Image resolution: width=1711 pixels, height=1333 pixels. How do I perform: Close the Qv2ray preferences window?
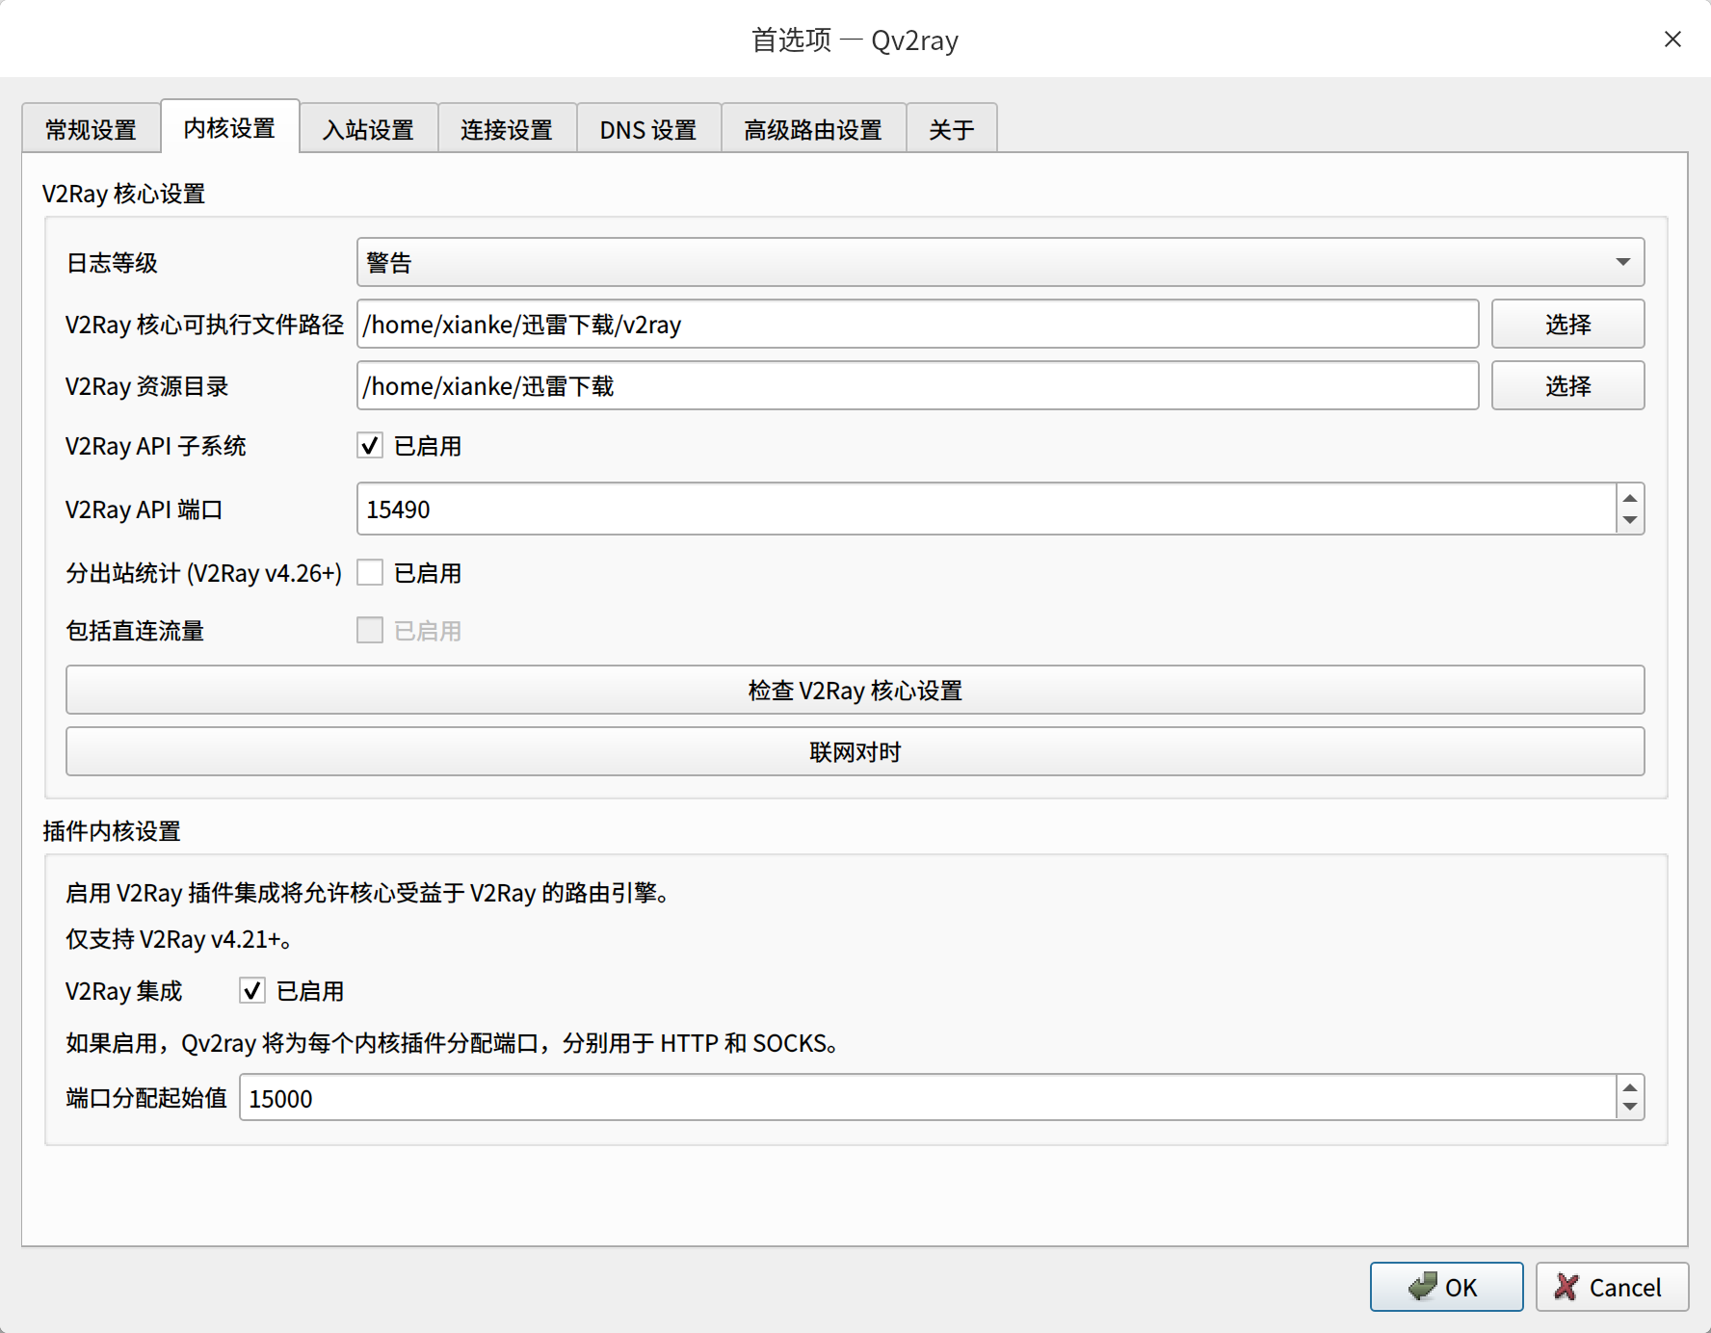pyautogui.click(x=1672, y=39)
